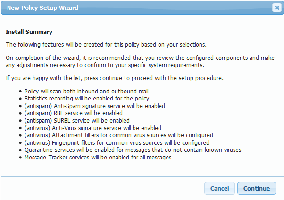Click the SURBL service list item

pos(76,120)
